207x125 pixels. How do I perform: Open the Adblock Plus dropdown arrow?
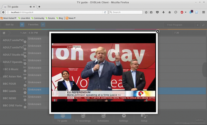click(x=186, y=12)
